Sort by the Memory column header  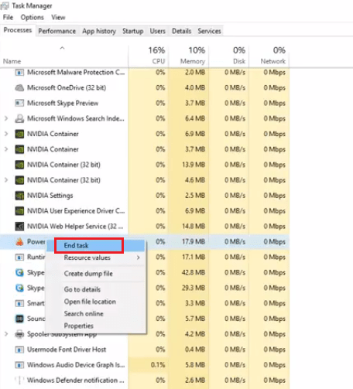tap(188, 56)
